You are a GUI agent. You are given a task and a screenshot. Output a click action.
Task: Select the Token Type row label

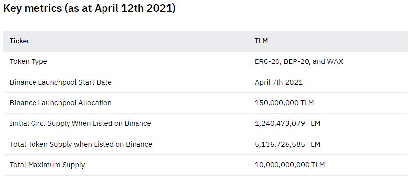tap(29, 62)
